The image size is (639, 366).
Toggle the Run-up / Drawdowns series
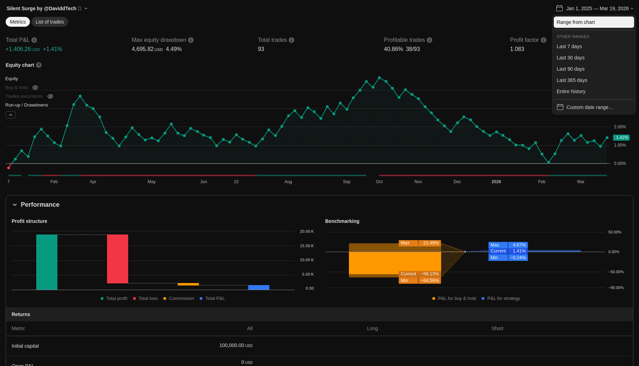(26, 105)
